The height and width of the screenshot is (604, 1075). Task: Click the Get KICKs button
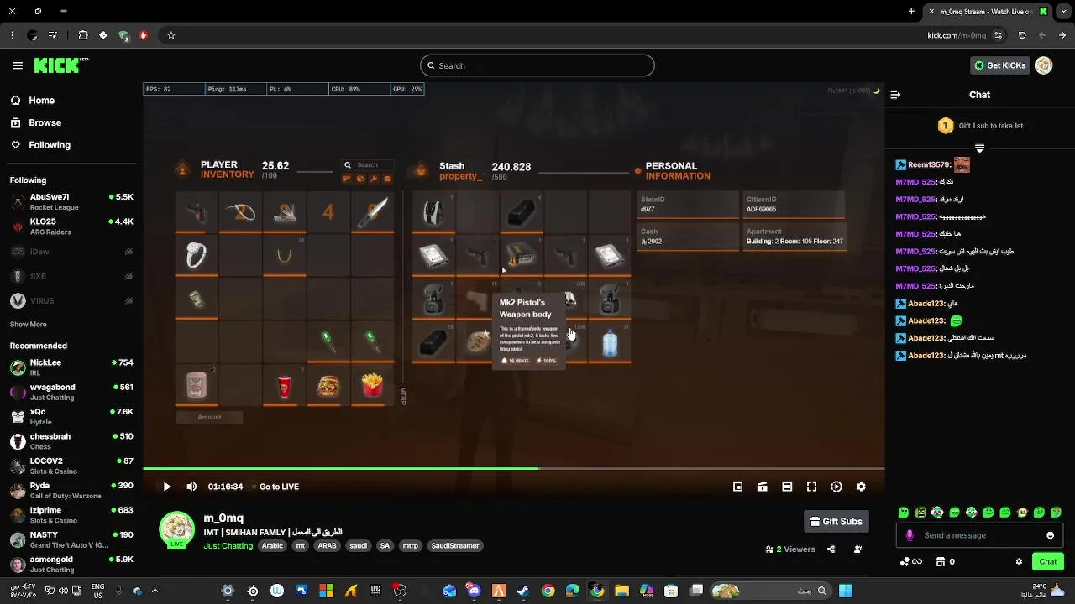pos(999,65)
